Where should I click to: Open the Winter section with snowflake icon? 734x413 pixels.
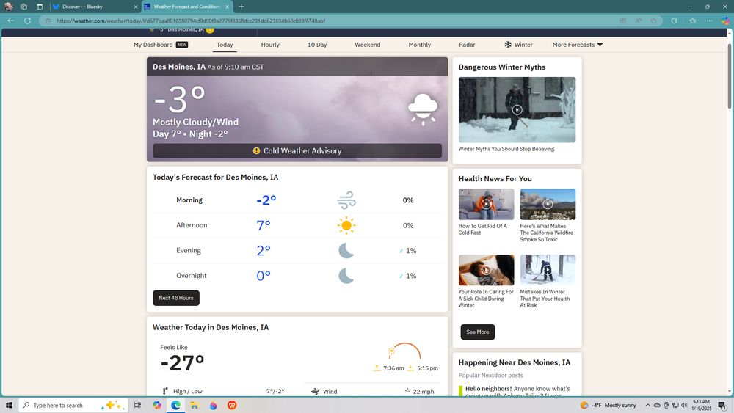tap(518, 45)
